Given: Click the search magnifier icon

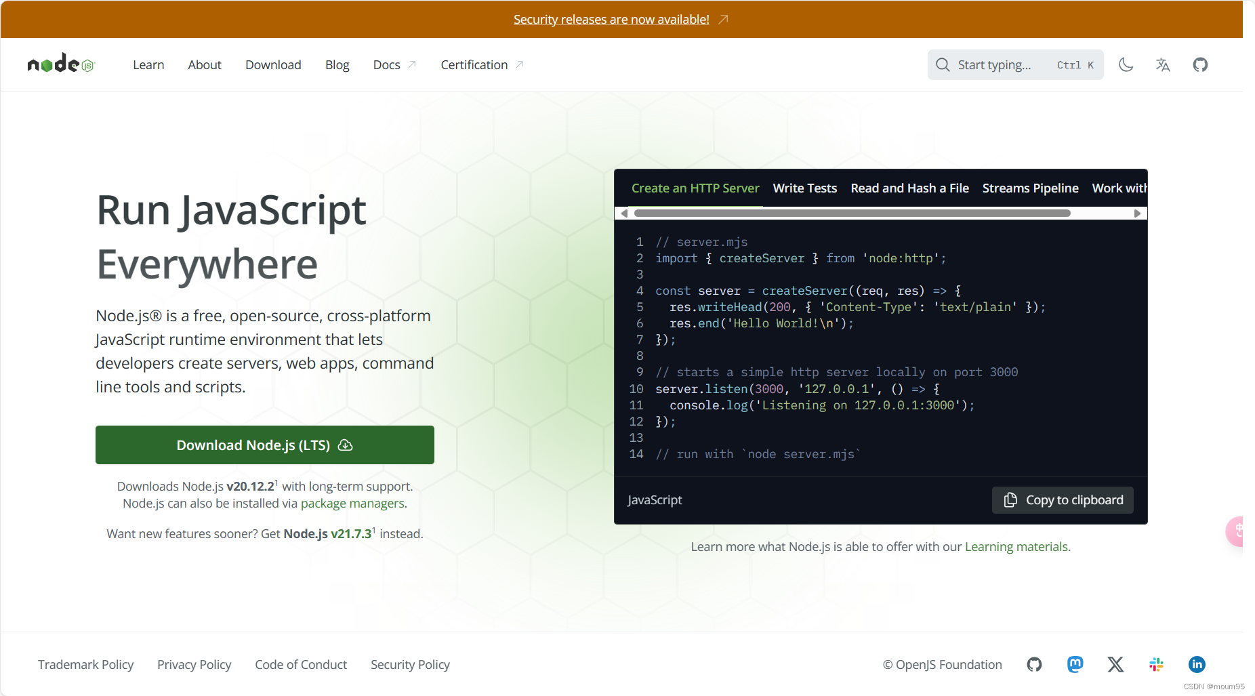Looking at the screenshot, I should [943, 64].
